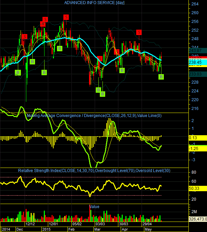Click the 30/03 date label
Screen dimensions: 207x232
click(123, 224)
